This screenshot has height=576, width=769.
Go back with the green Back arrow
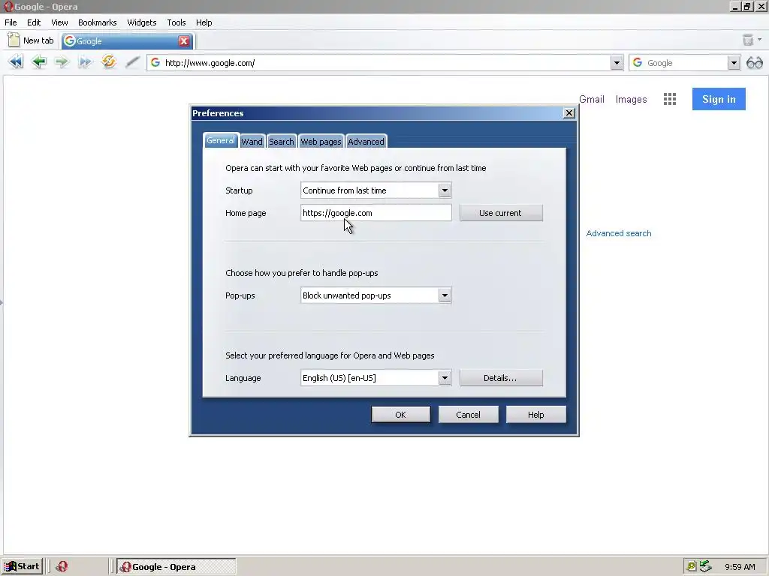tap(39, 61)
